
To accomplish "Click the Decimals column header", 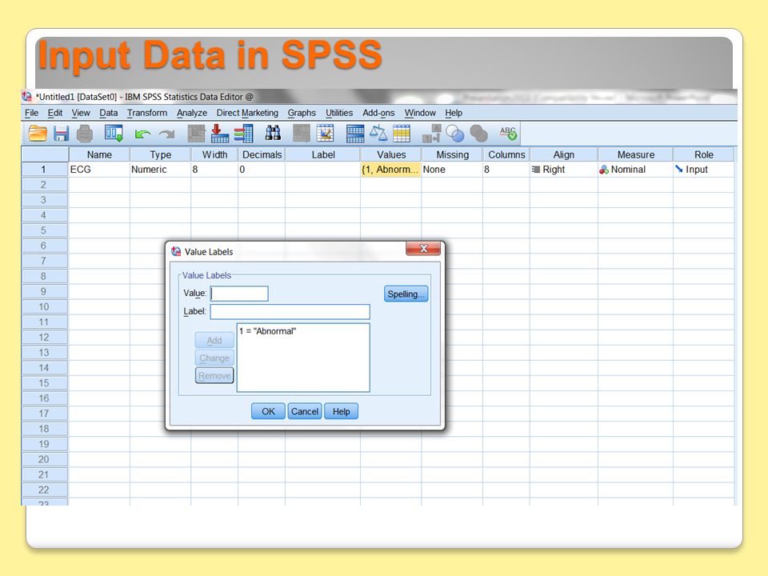I will click(262, 154).
